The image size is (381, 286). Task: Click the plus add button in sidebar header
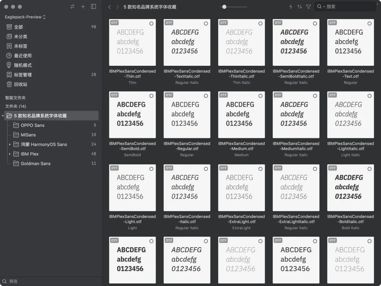(83, 6)
